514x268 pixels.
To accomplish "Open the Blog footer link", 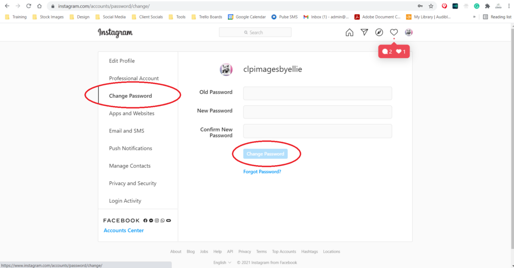I will 190,251.
